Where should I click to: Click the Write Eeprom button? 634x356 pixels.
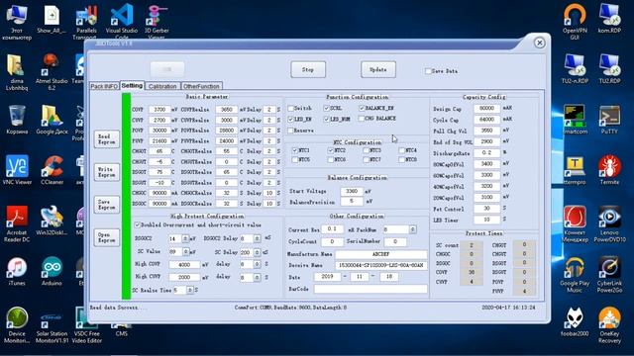(107, 172)
